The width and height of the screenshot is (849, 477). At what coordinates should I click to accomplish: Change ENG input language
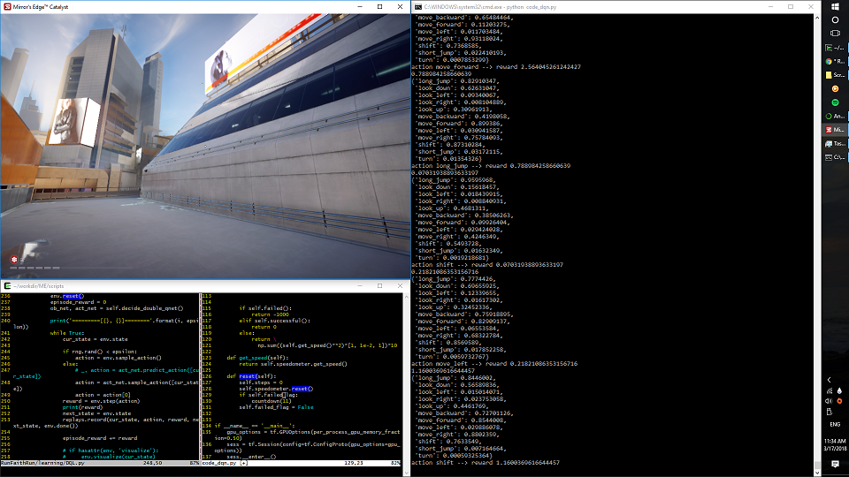click(835, 425)
